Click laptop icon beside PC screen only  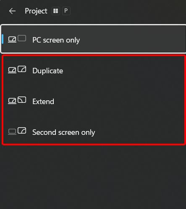[x=12, y=40]
